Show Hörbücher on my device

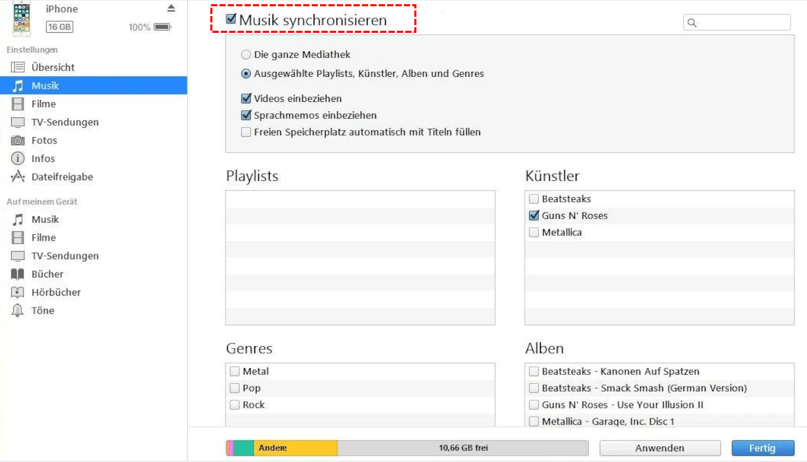coord(56,292)
